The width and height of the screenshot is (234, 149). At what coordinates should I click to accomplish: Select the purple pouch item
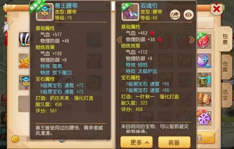204,61
